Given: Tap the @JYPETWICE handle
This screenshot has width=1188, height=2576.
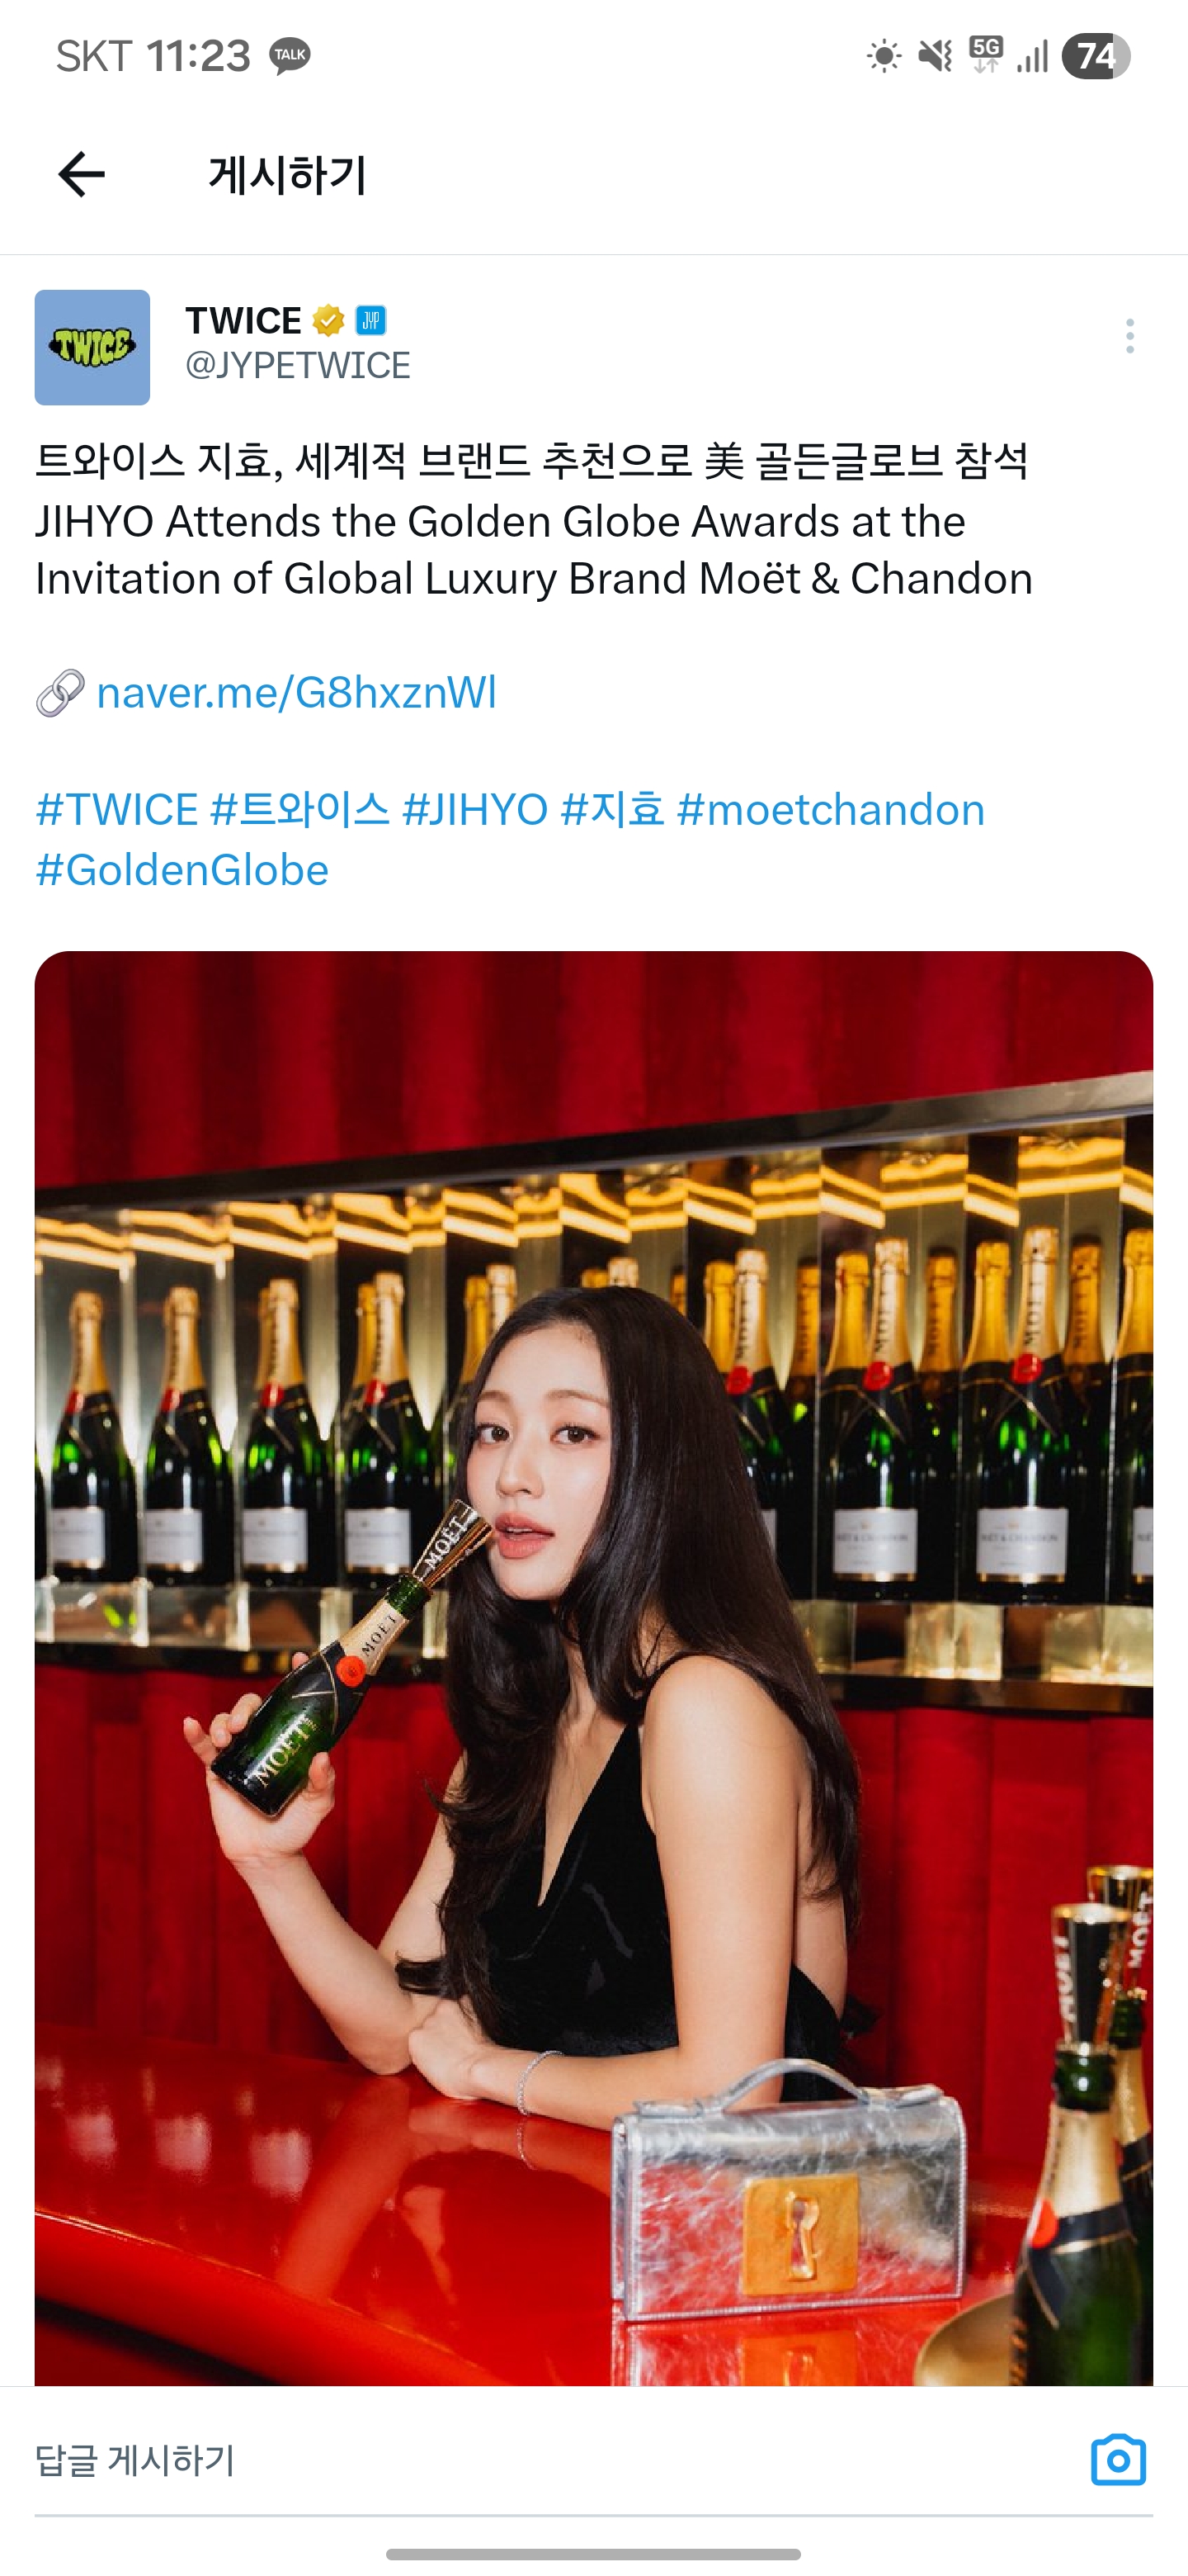Looking at the screenshot, I should click(x=298, y=366).
